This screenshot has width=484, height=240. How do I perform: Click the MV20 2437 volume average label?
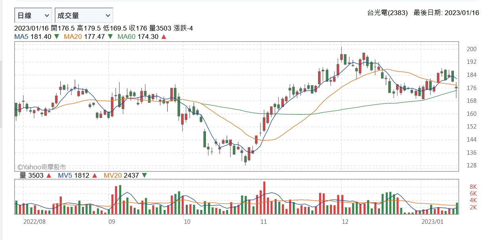pyautogui.click(x=121, y=175)
